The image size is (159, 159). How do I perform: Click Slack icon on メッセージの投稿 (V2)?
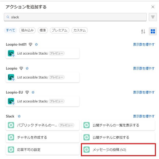[87, 150]
